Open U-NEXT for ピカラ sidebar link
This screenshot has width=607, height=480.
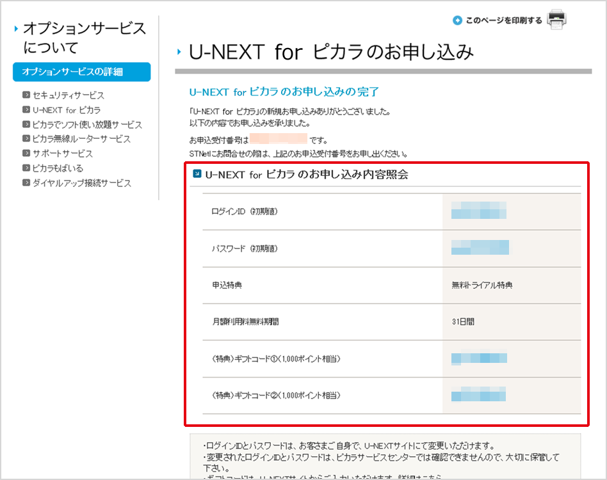point(67,110)
